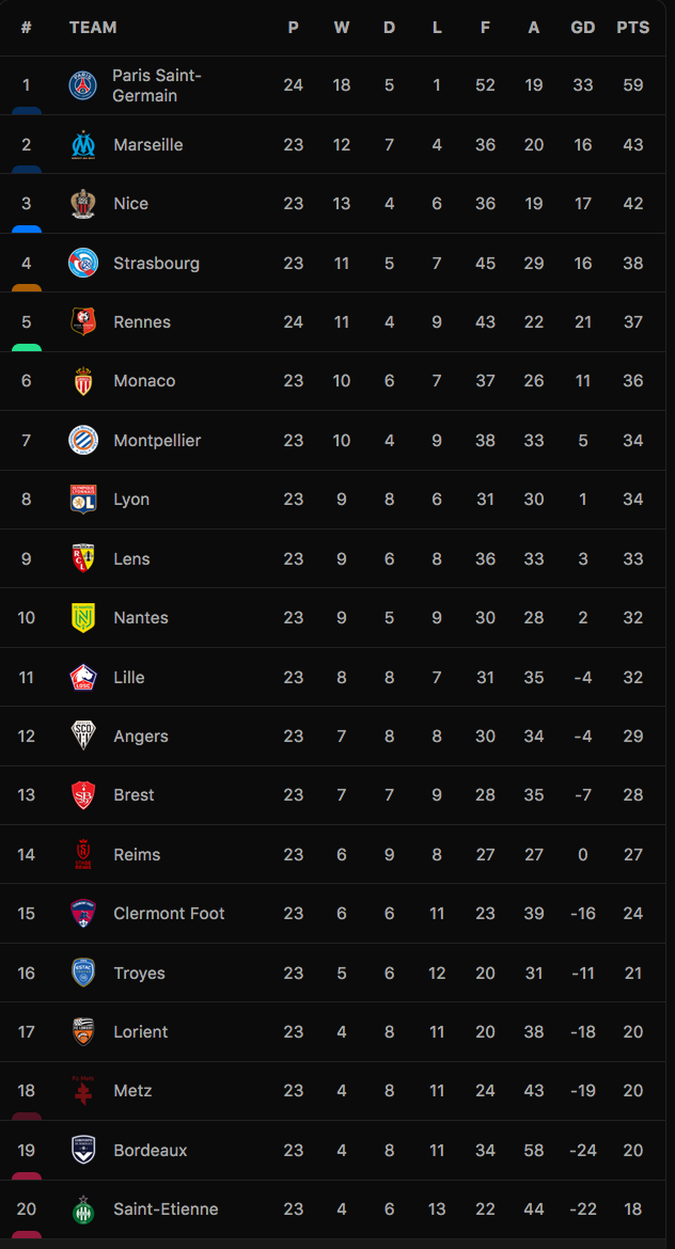Click the green marker under Rennes rank

[x=27, y=348]
